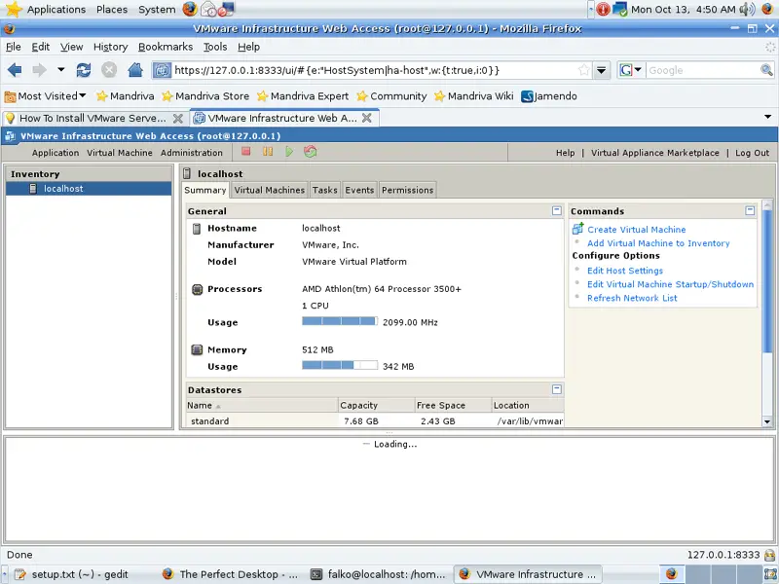The width and height of the screenshot is (779, 584).
Task: Click into the URL address field
Action: (x=375, y=70)
